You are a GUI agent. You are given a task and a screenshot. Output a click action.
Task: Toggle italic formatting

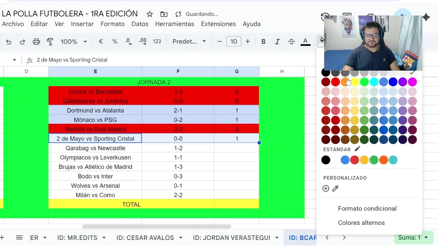(x=277, y=41)
